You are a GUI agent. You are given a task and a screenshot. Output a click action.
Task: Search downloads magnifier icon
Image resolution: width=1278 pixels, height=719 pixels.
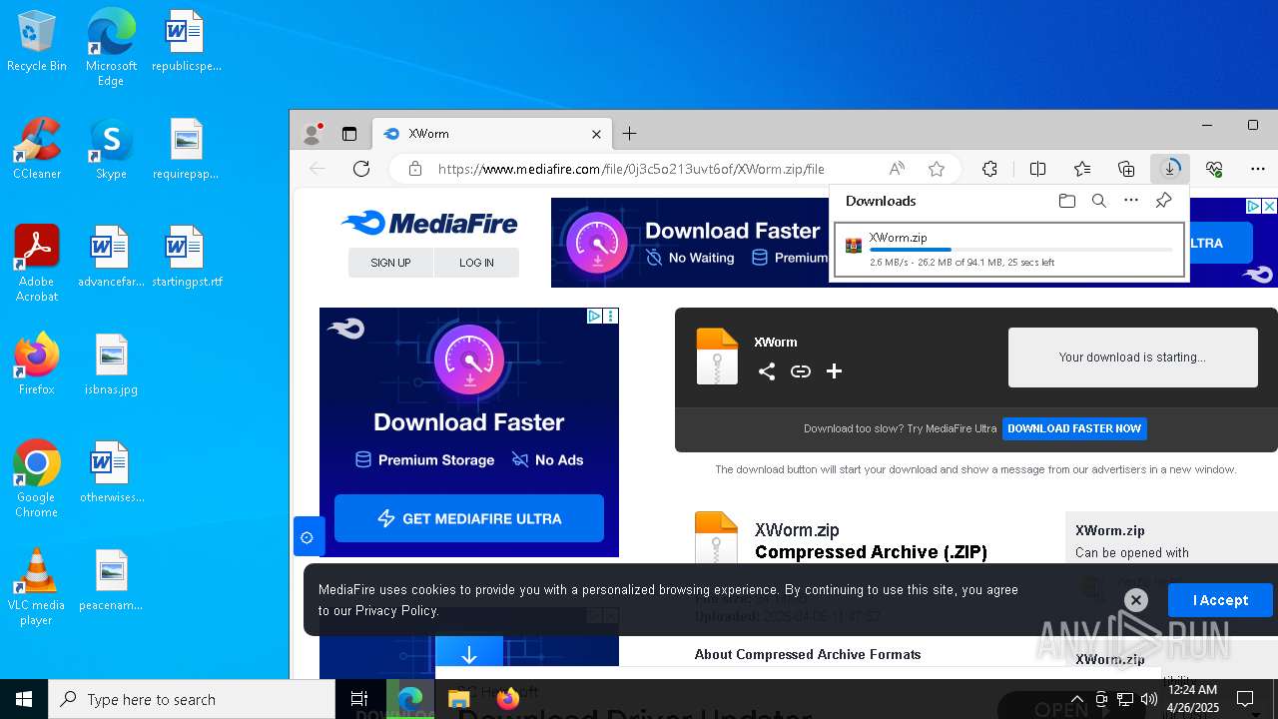1098,201
